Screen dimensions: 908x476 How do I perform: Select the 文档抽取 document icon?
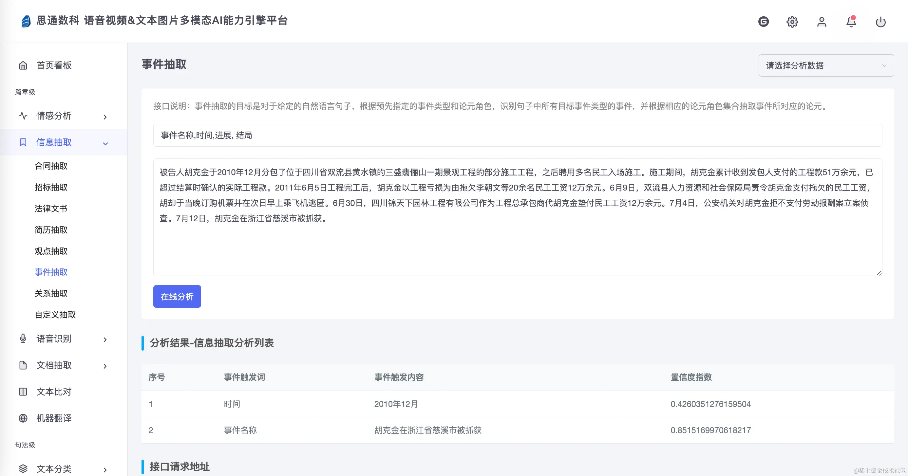[x=23, y=365]
